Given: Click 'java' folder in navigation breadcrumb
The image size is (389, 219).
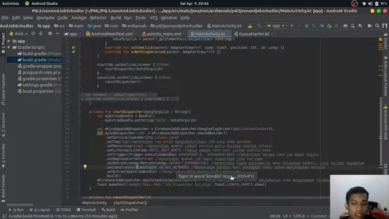Looking at the screenshot, I should coord(94,26).
